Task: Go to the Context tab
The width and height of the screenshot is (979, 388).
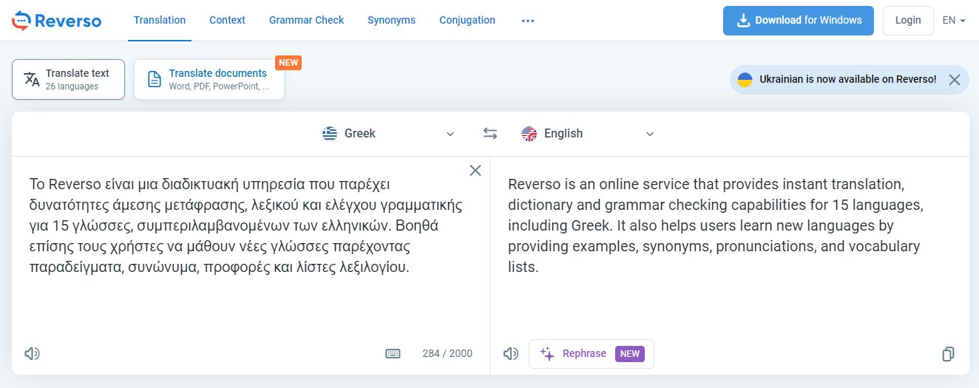Action: [x=227, y=21]
